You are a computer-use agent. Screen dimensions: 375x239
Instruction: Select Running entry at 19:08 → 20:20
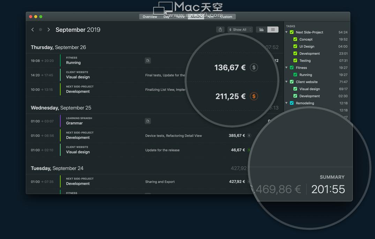click(155, 61)
